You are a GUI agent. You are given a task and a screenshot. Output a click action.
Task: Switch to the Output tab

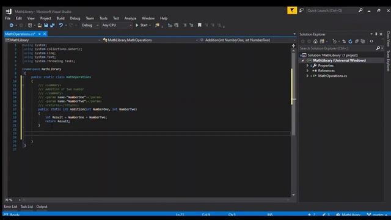[x=42, y=207]
